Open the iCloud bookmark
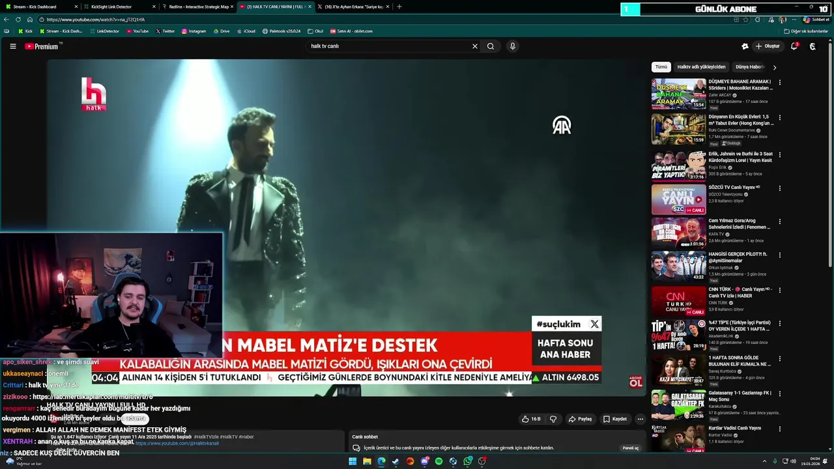 click(246, 31)
